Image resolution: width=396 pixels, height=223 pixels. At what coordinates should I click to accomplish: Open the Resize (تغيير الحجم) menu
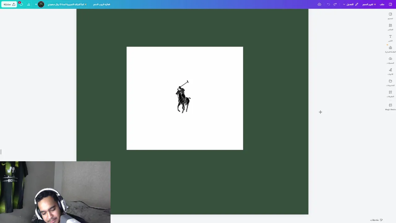[x=369, y=4]
